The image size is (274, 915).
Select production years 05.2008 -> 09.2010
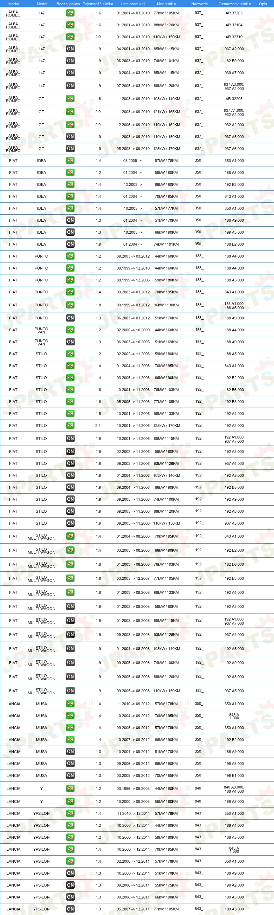pyautogui.click(x=133, y=149)
